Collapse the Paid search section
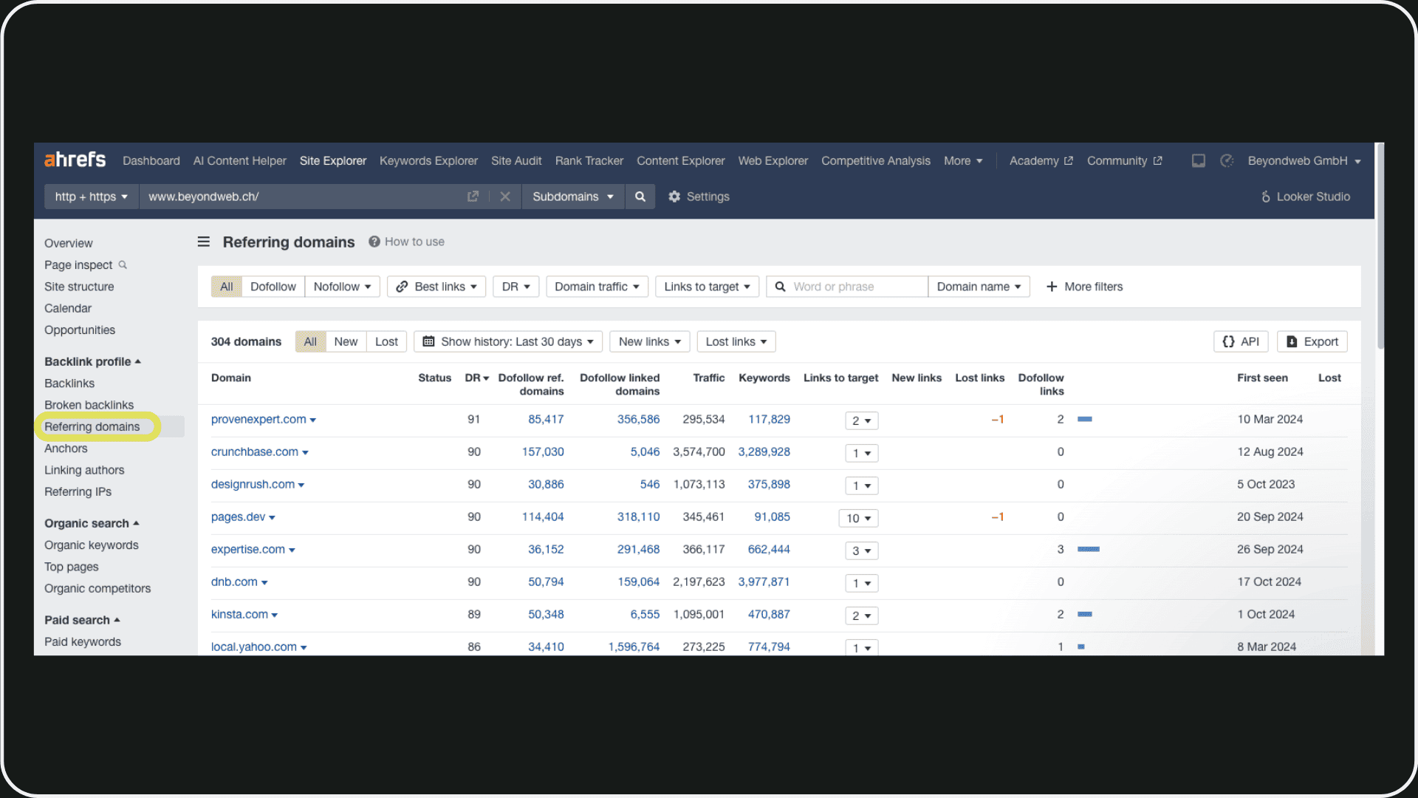Screen dimensions: 1418x798 tap(82, 620)
